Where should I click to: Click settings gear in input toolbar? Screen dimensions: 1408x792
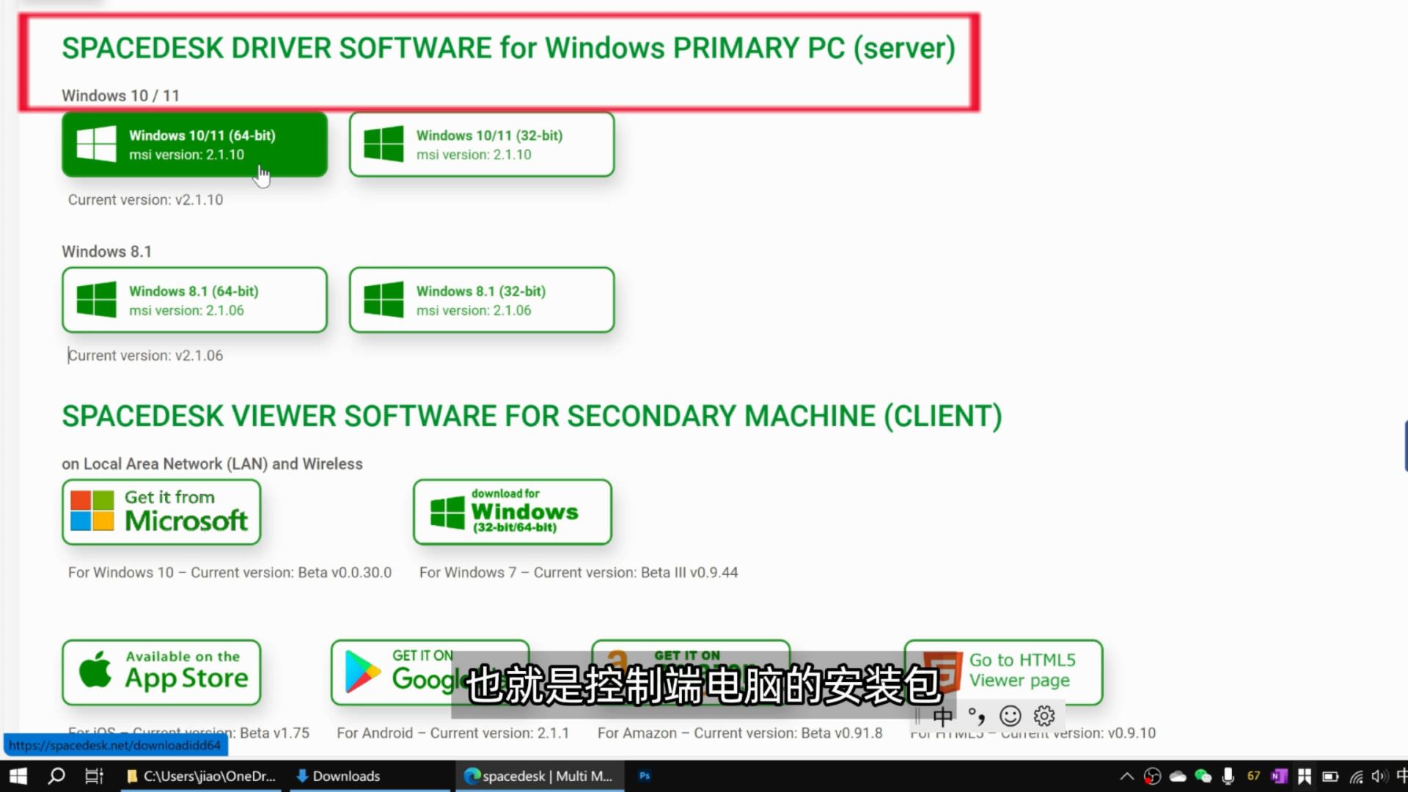1044,716
